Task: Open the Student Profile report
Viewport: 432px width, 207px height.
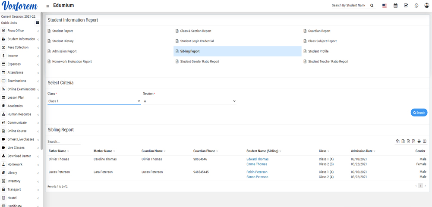Action: (x=318, y=51)
